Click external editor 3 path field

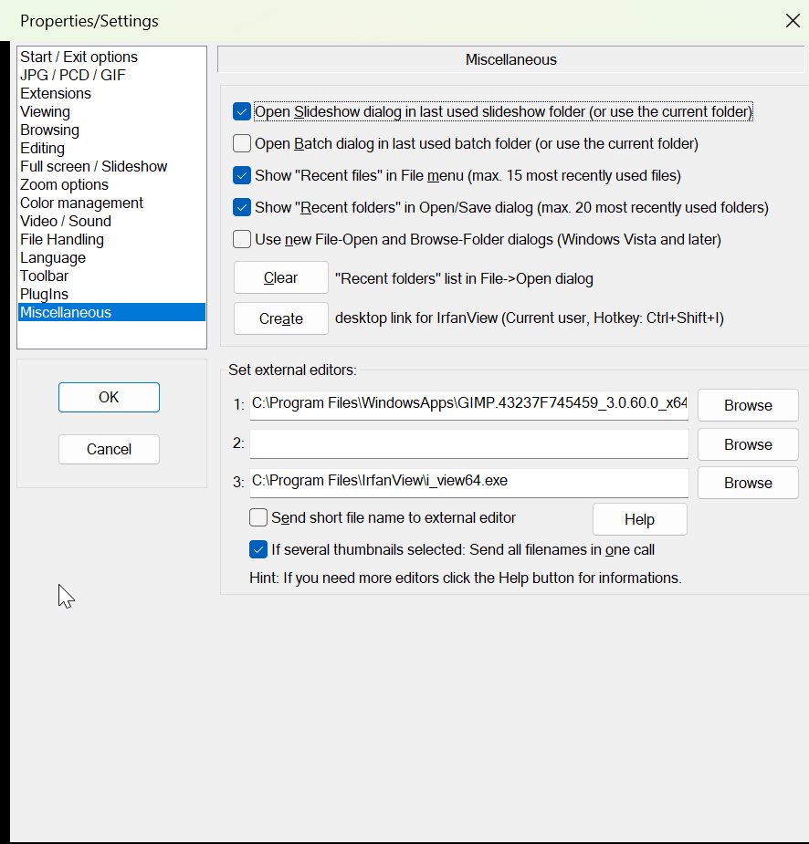pyautogui.click(x=468, y=482)
